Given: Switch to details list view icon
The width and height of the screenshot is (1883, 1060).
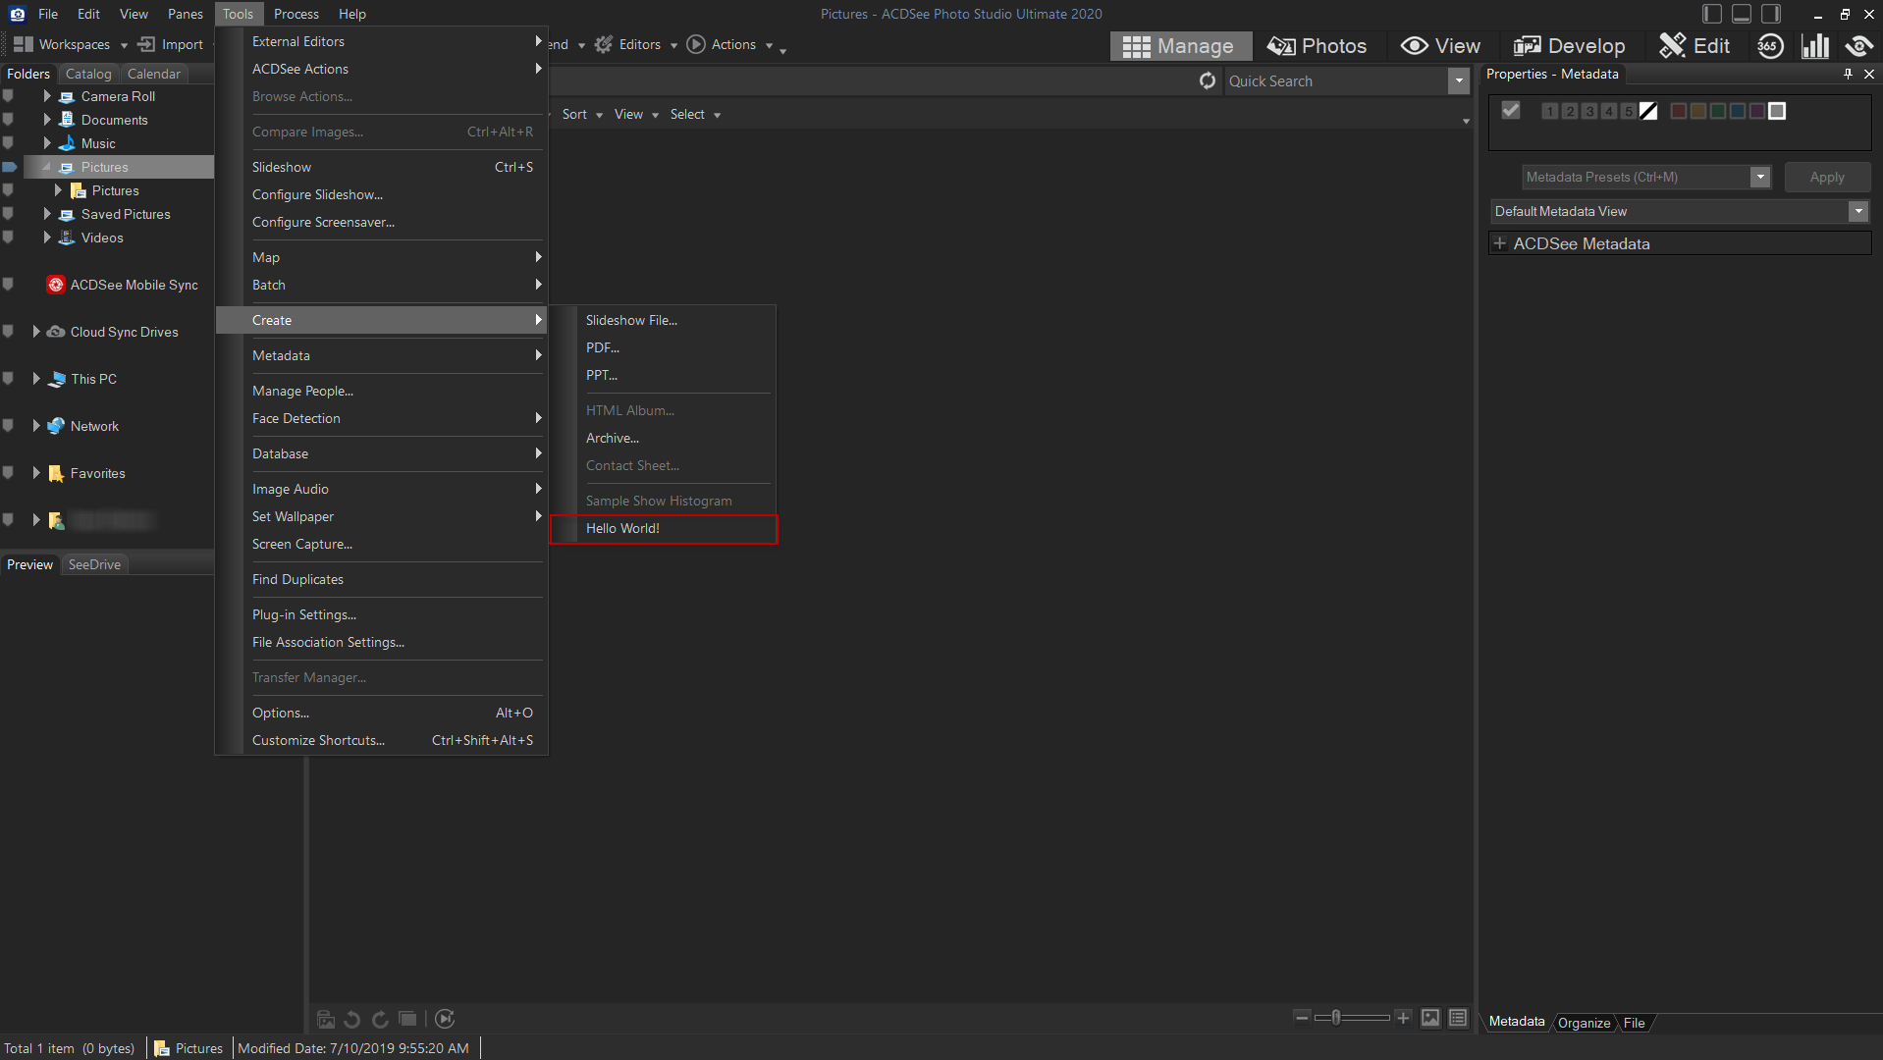Looking at the screenshot, I should point(1458,1018).
